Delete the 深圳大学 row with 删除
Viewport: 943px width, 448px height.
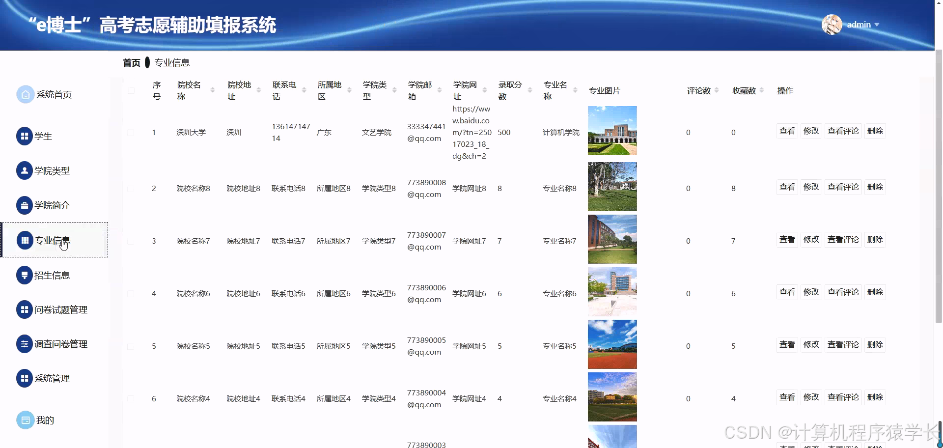click(875, 131)
